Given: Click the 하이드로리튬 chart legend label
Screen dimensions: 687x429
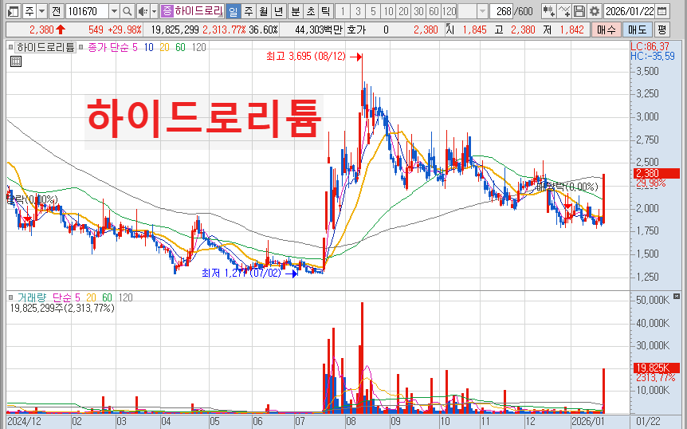Looking at the screenshot, I should 45,47.
